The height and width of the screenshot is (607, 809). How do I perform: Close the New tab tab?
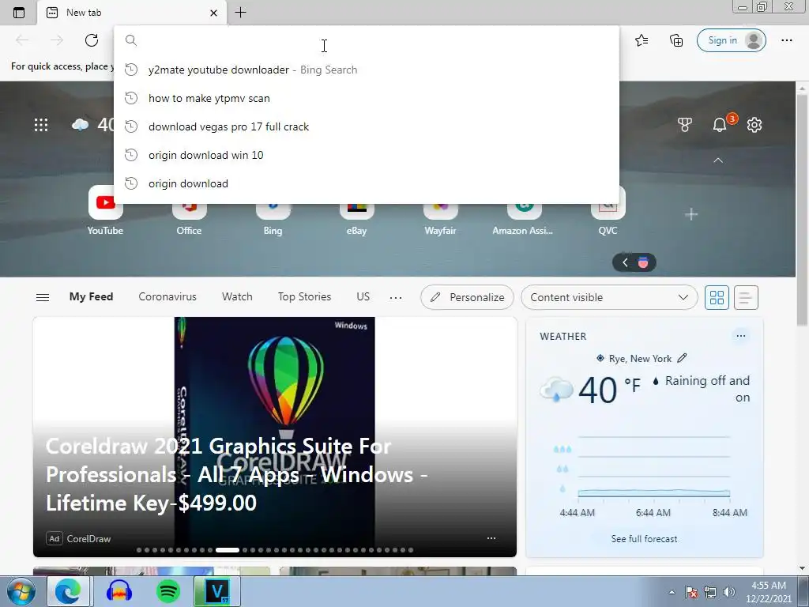click(213, 13)
